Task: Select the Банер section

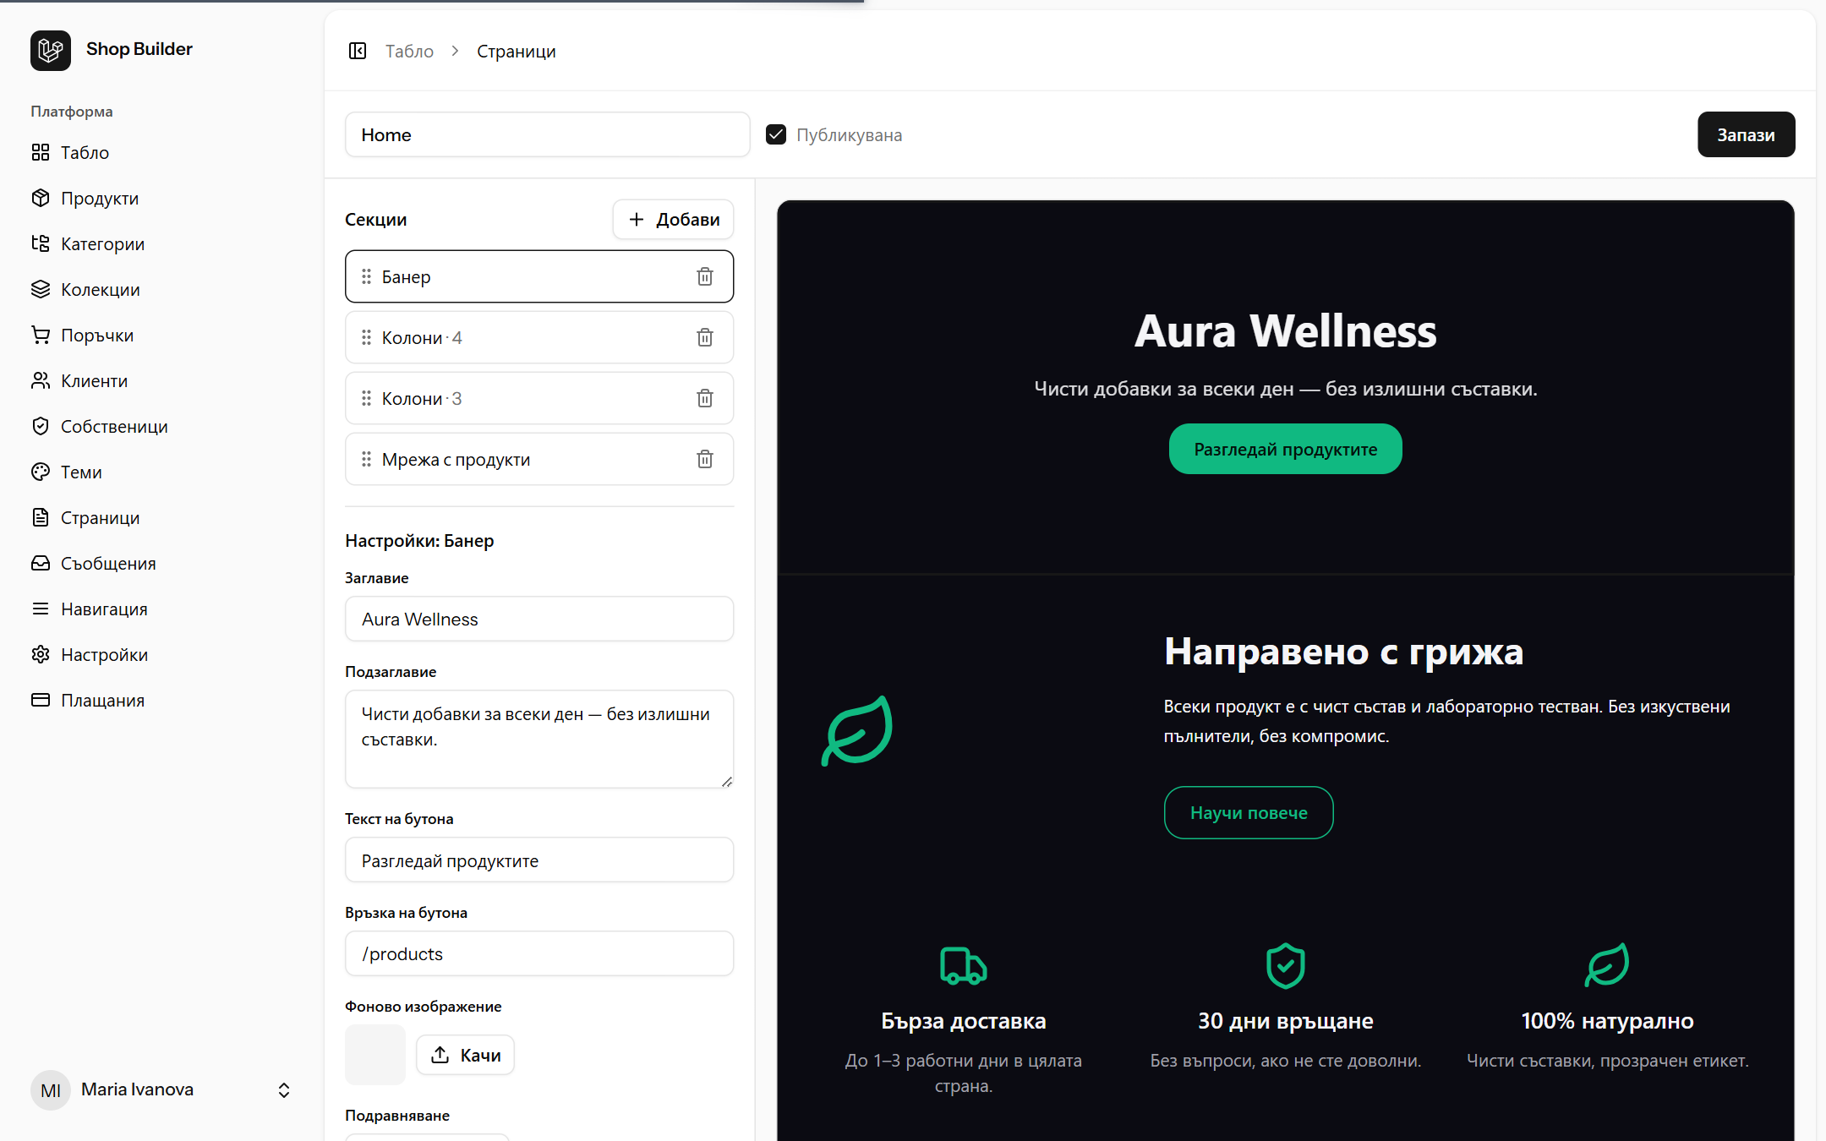Action: coord(539,276)
